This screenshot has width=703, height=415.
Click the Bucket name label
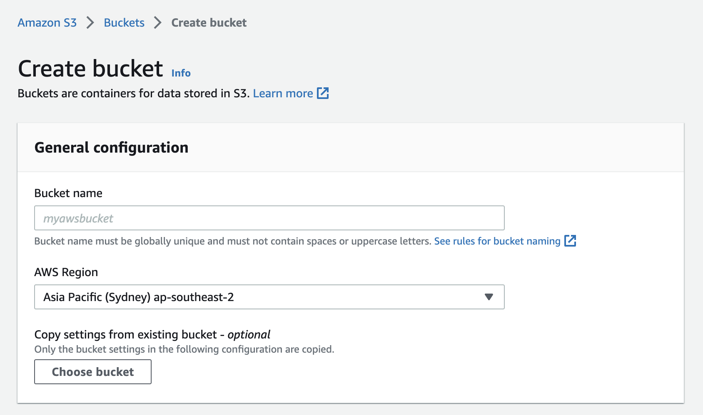68,193
